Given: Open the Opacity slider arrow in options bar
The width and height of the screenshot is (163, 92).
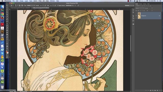Looking at the screenshot, I should [x=43, y=5].
